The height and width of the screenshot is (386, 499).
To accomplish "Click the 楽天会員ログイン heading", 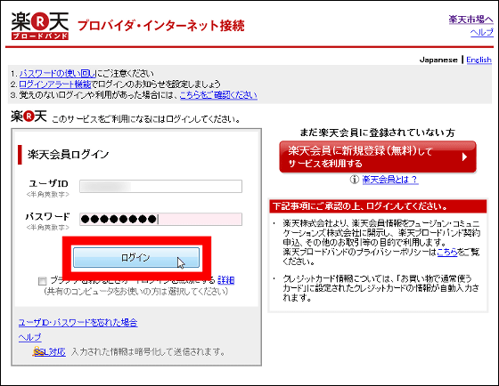I will [69, 155].
